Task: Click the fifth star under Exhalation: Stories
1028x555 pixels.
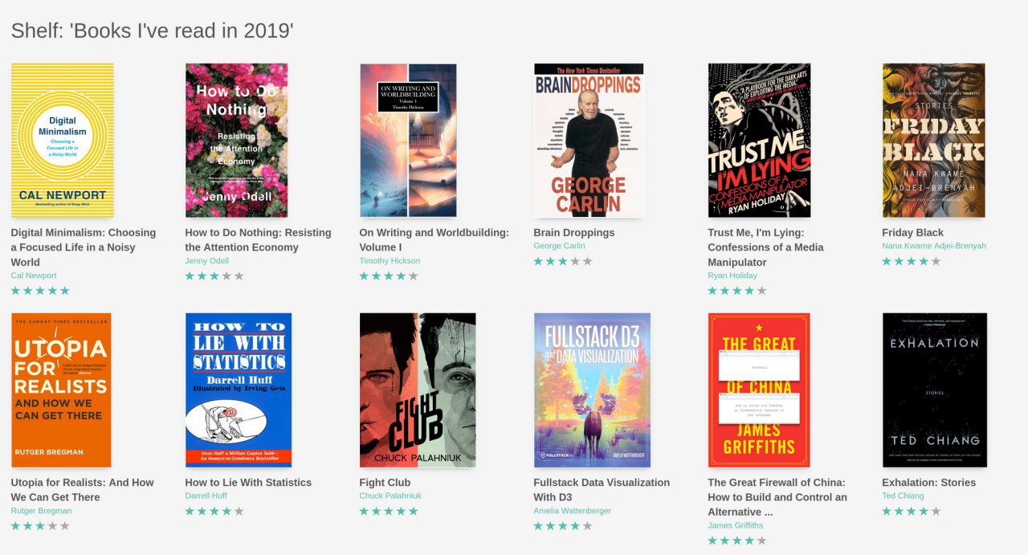Action: coord(936,511)
